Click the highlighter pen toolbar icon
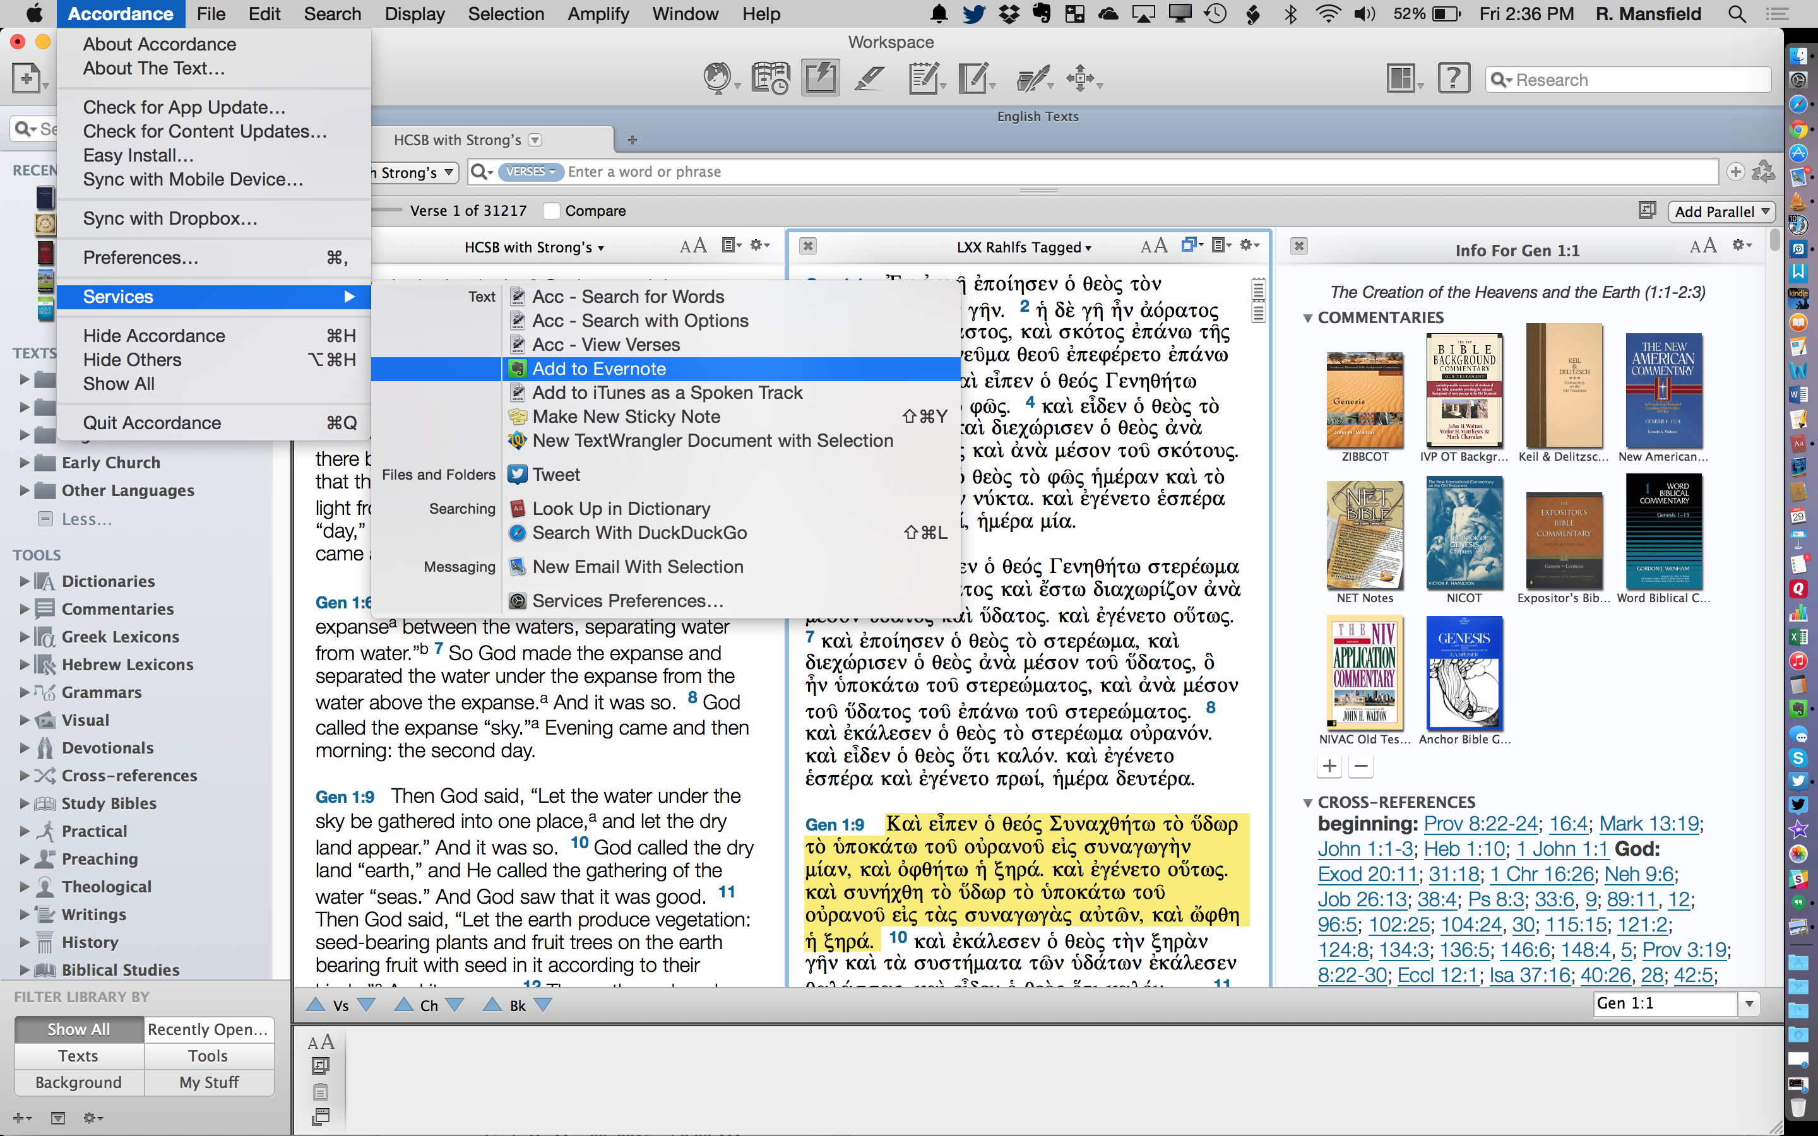 tap(869, 78)
